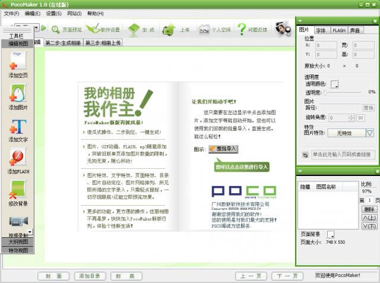This screenshot has width=380, height=283.
Task: Expand the 图片特效 effects dropdown arrow
Action: pyautogui.click(x=369, y=133)
